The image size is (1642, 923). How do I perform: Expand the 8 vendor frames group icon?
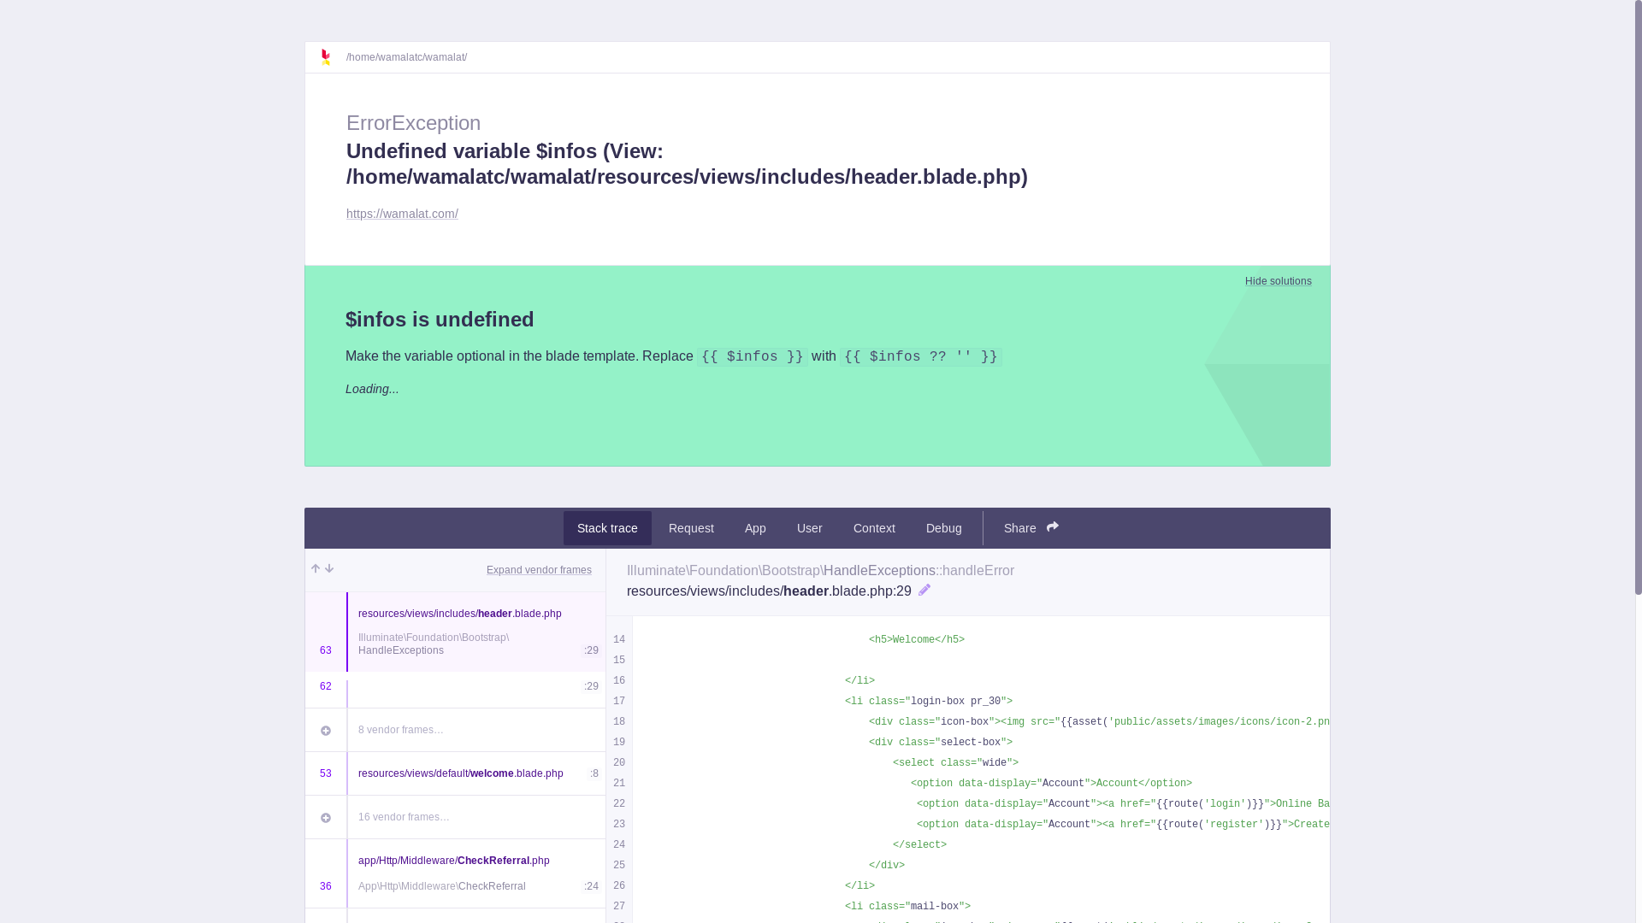coord(326,731)
